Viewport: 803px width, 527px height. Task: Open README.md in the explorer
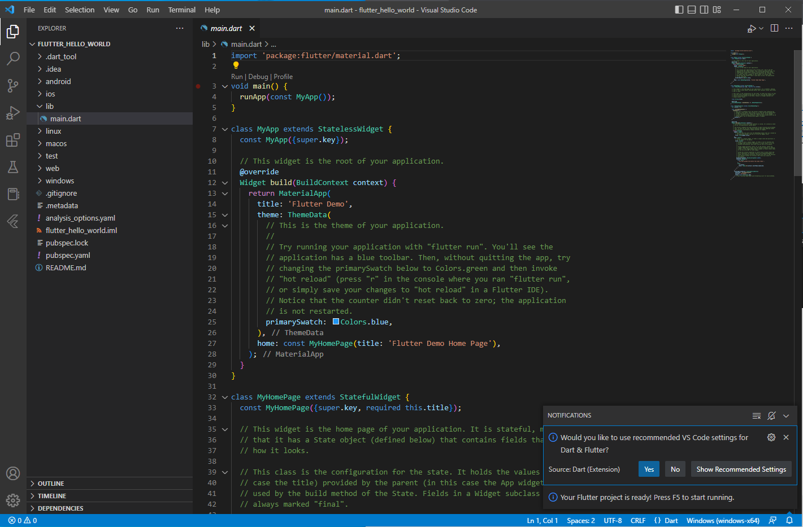[110, 267]
